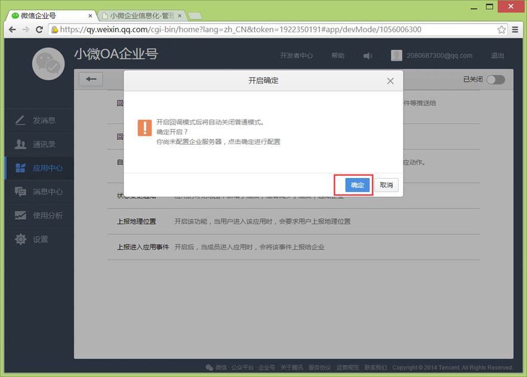Screen dimensions: 527x377
Task: Open the 服务协议 footer link
Action: (x=320, y=367)
